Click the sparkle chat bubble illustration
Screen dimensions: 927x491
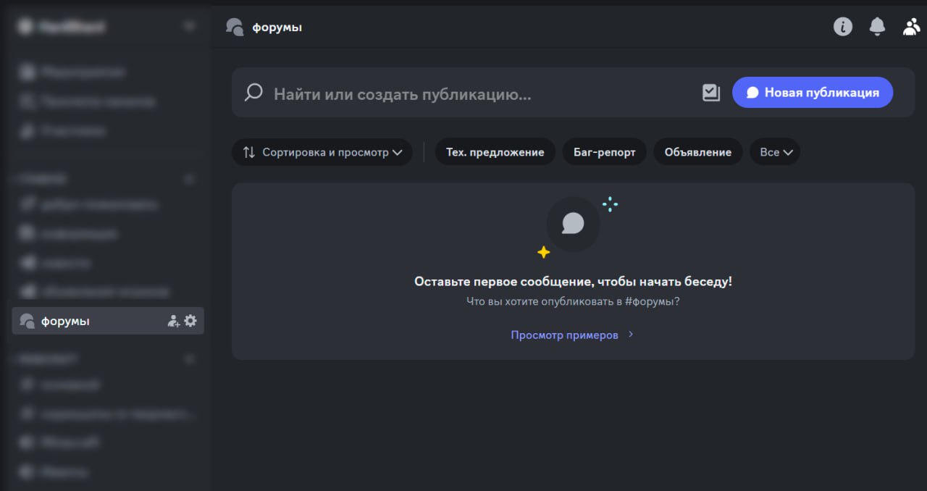click(573, 224)
